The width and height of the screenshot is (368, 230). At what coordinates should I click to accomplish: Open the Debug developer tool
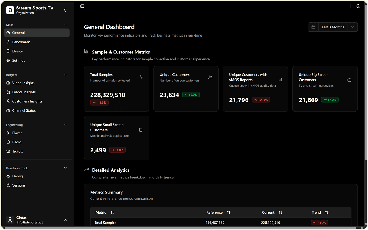coord(37,176)
